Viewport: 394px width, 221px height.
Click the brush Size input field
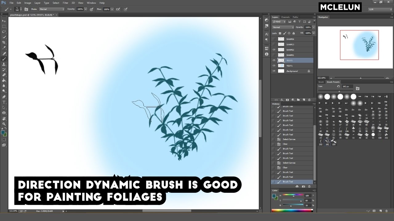pos(348,87)
